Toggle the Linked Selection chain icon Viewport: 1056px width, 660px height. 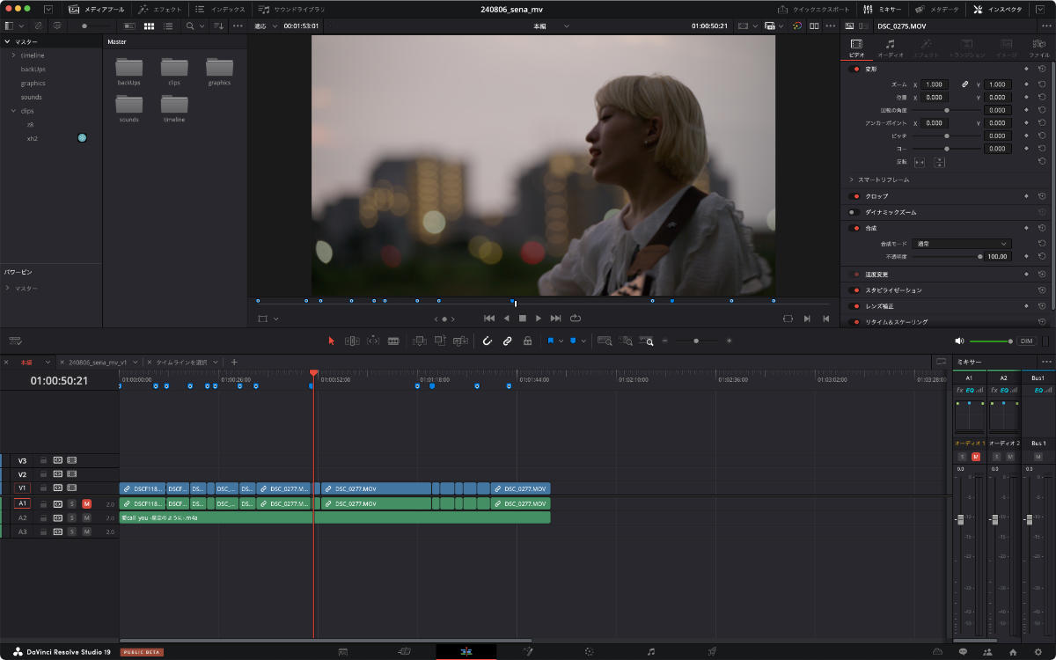click(x=507, y=341)
